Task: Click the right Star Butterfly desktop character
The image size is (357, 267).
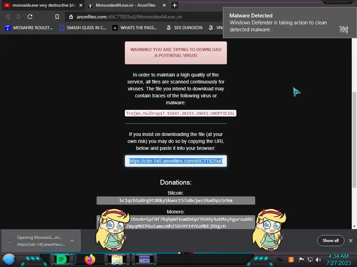Action: [x=269, y=230]
